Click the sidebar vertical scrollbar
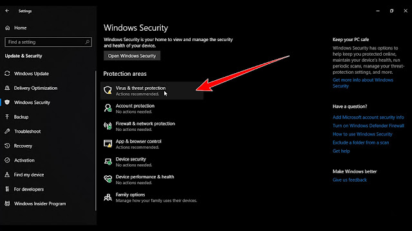412x231 pixels. tap(96, 141)
